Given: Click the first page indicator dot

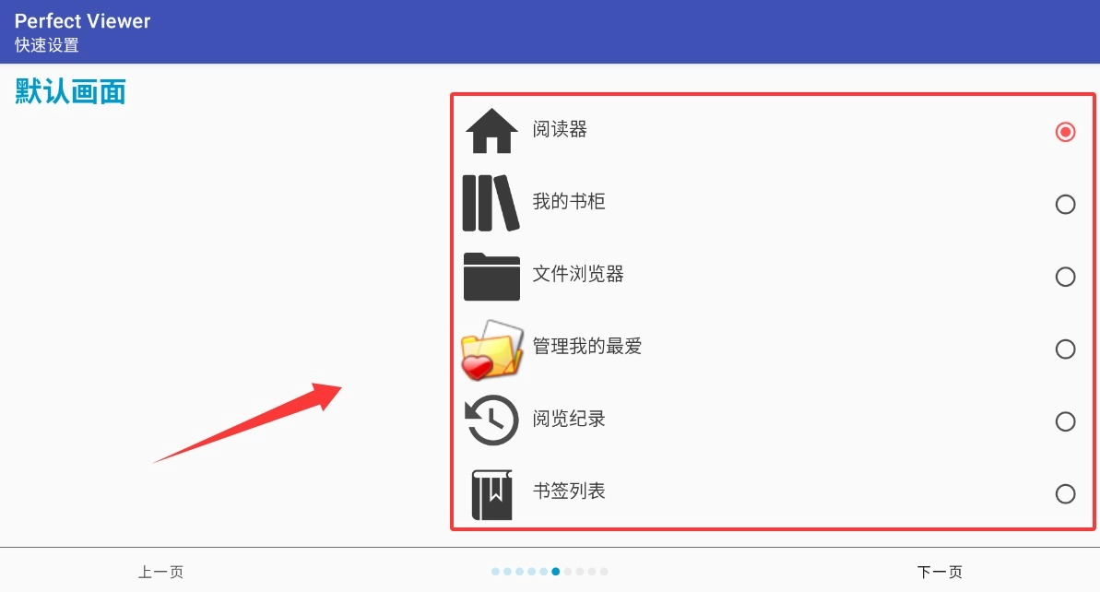Looking at the screenshot, I should coord(495,572).
